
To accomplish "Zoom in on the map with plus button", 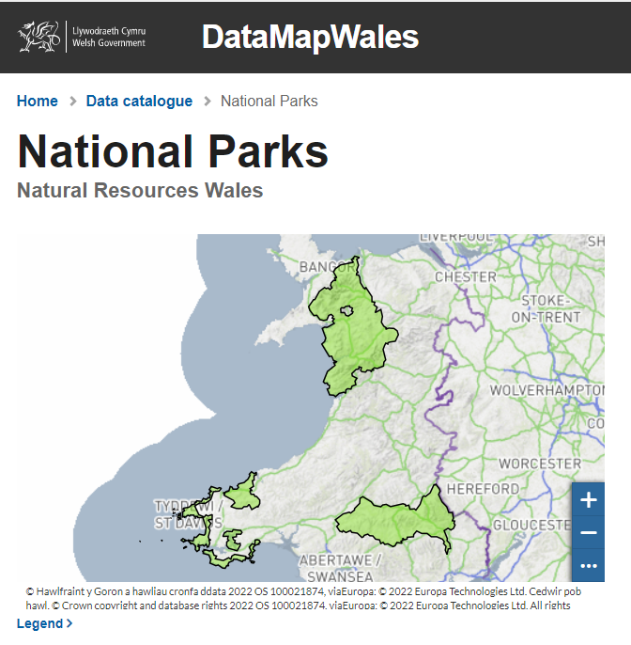I will [x=588, y=500].
